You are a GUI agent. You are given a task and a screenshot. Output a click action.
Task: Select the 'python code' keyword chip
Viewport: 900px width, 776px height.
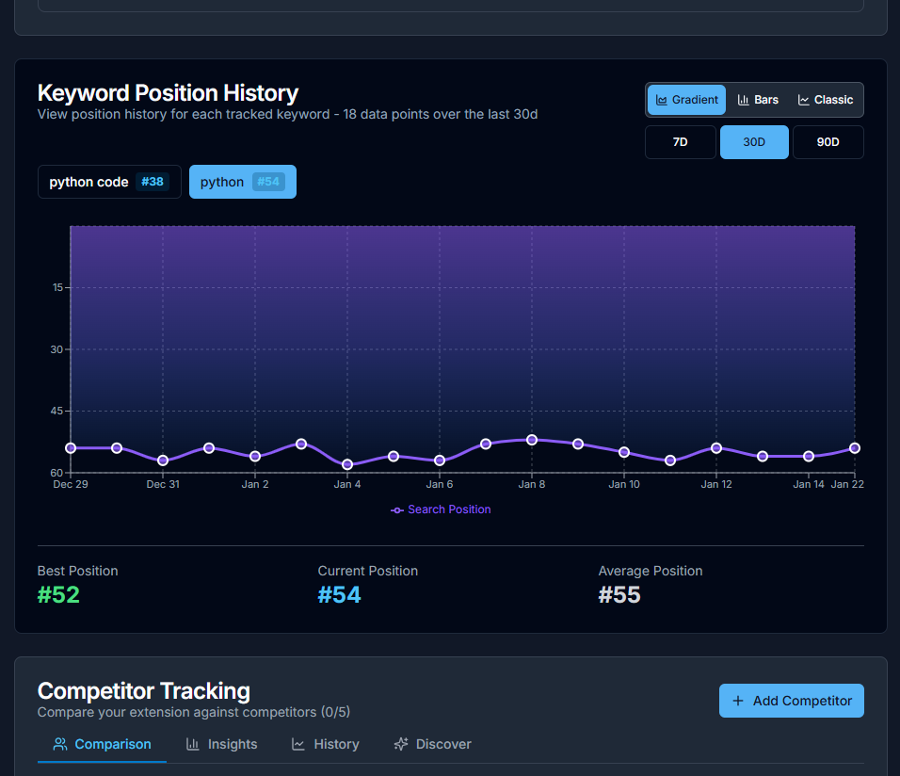(x=109, y=182)
